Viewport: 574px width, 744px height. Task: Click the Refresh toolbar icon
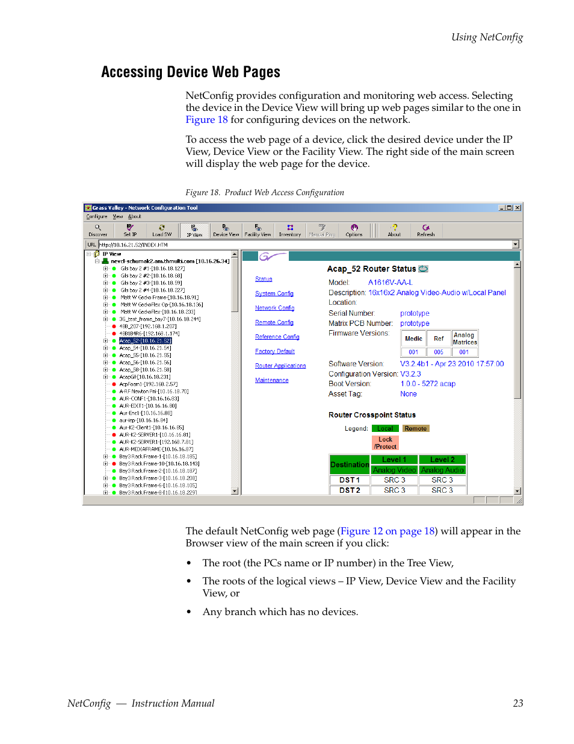tap(425, 231)
